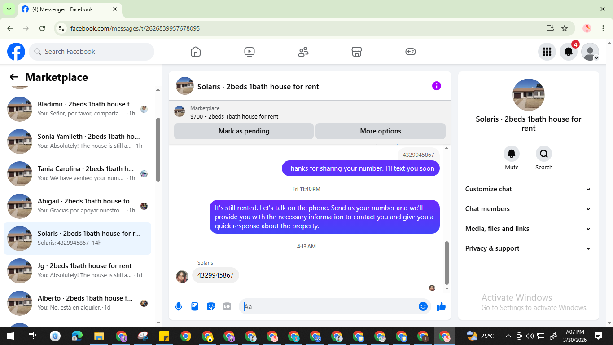Go back from Marketplace list arrow

(x=14, y=77)
